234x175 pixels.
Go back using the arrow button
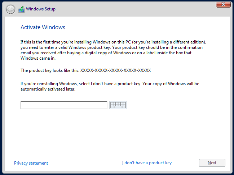click(x=11, y=9)
